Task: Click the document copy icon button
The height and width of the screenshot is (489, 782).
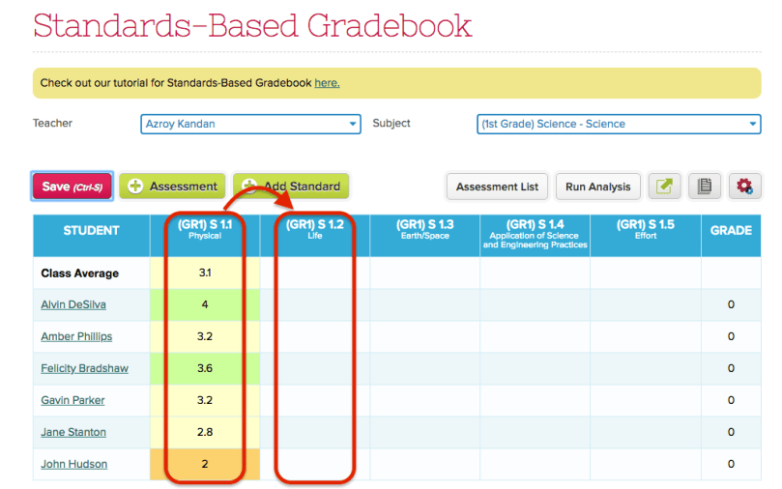Action: pyautogui.click(x=705, y=187)
